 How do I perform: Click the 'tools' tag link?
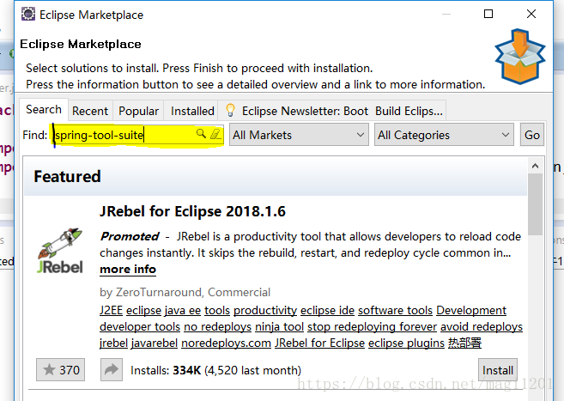217,310
